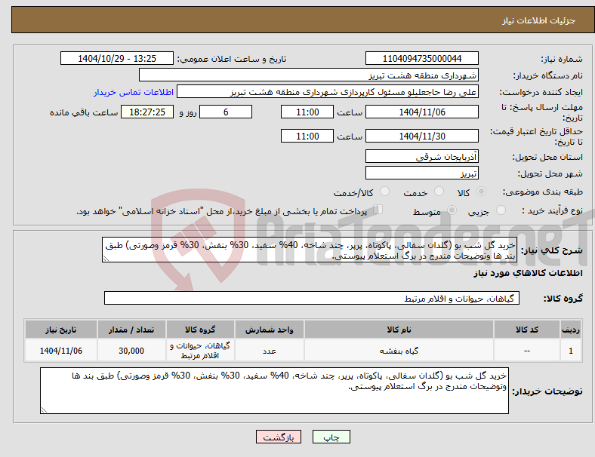This screenshot has height=457, width=595.
Task: Click the remaining days field showing 6
Action: tap(226, 112)
